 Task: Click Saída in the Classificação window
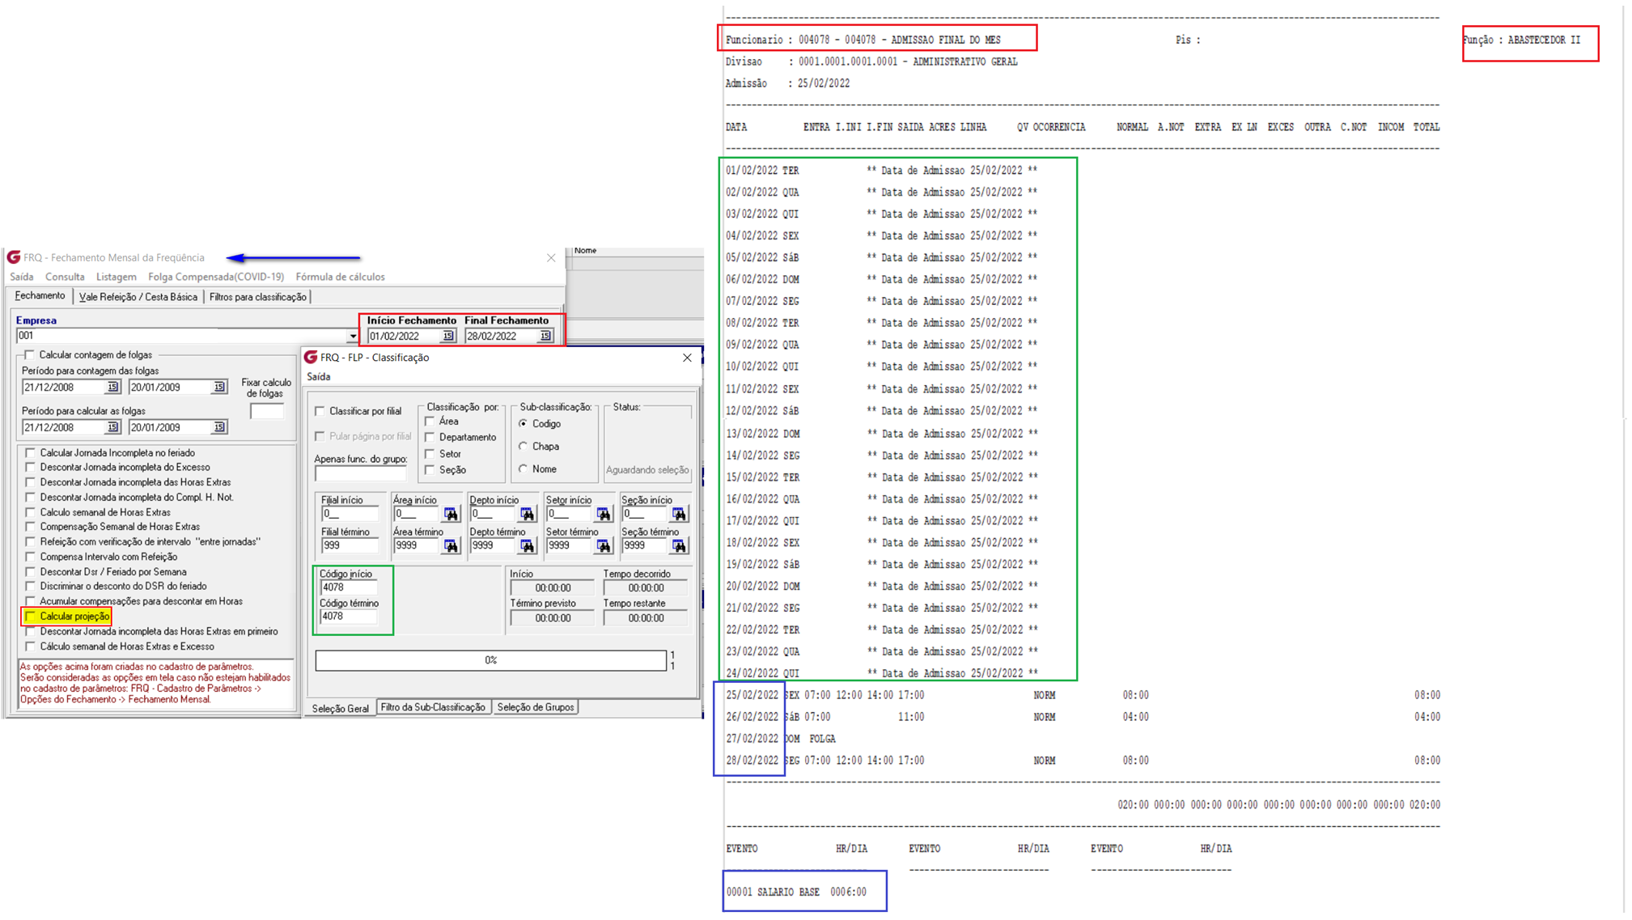(319, 376)
